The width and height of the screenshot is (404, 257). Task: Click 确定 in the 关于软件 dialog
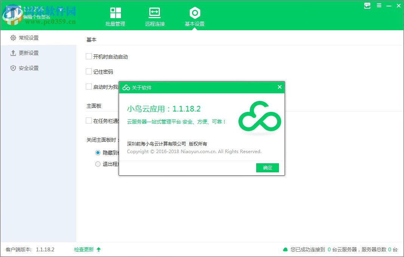(268, 168)
